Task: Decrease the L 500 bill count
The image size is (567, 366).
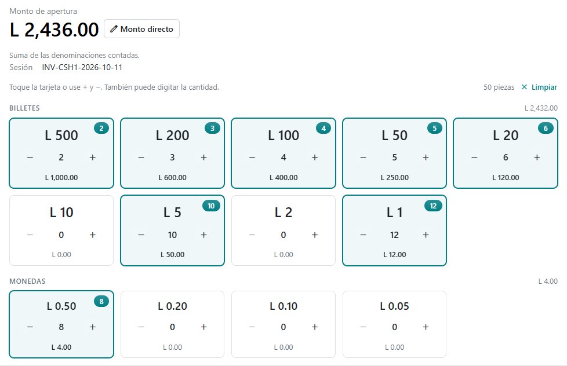Action: 30,157
